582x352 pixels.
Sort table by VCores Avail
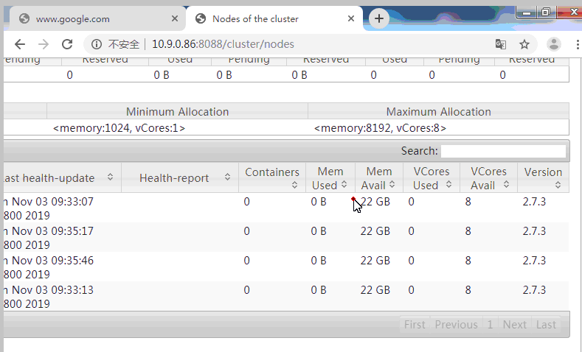[488, 178]
